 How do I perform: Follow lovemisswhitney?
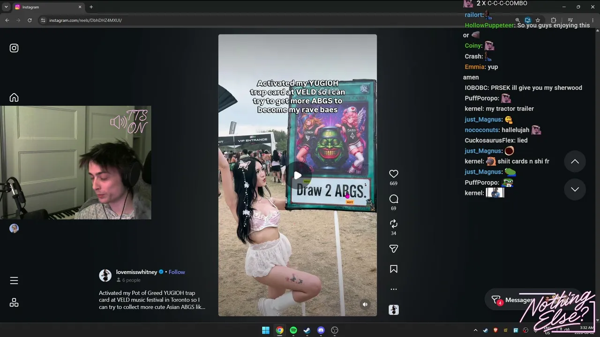click(x=177, y=272)
